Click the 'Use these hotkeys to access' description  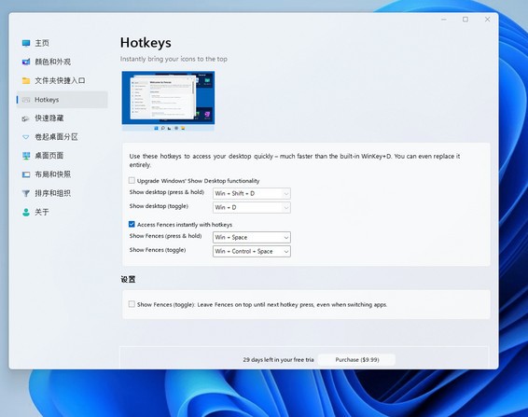pos(295,160)
